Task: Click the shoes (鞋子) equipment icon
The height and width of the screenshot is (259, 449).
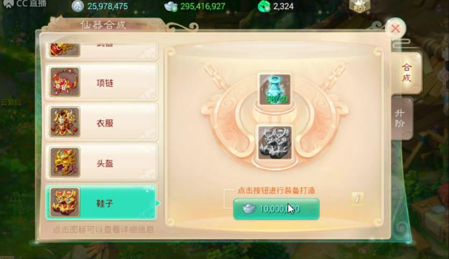Action: pyautogui.click(x=64, y=202)
